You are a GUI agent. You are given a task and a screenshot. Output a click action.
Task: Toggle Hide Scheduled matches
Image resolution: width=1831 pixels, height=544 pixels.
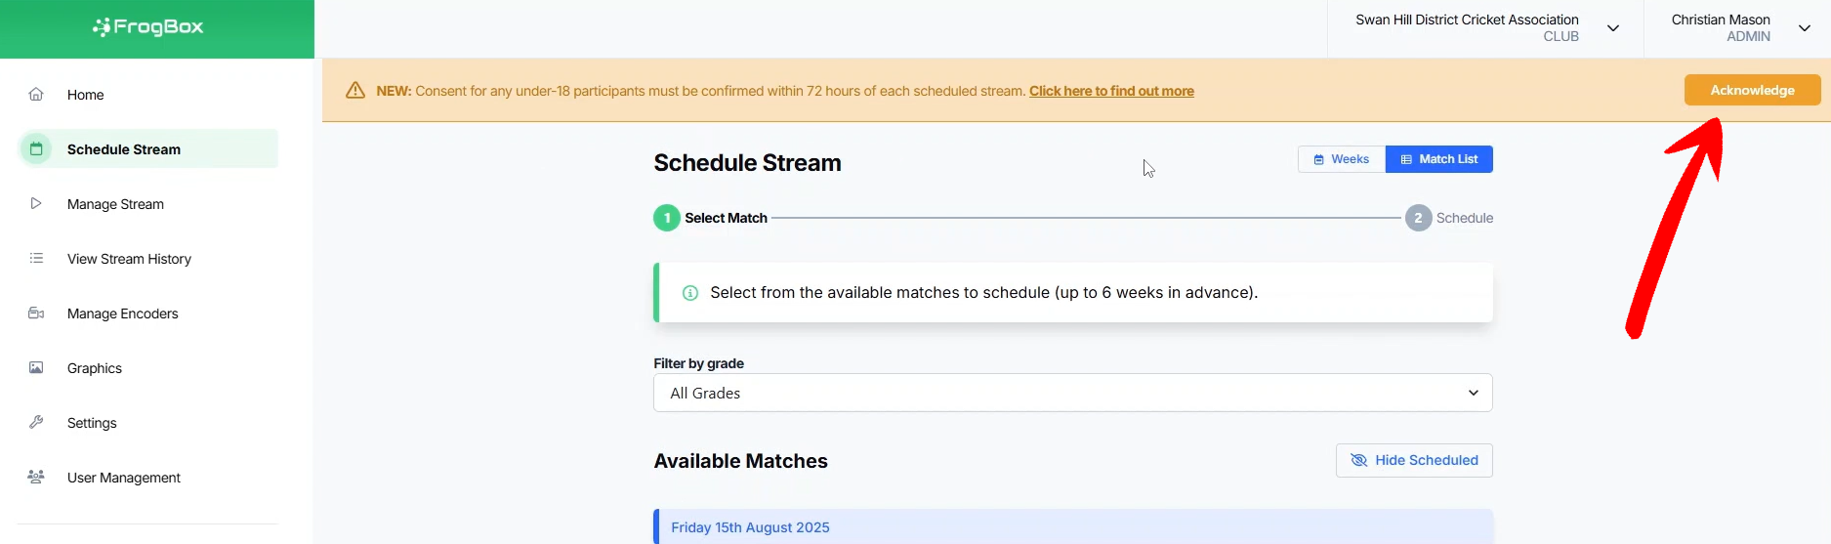[1413, 460]
